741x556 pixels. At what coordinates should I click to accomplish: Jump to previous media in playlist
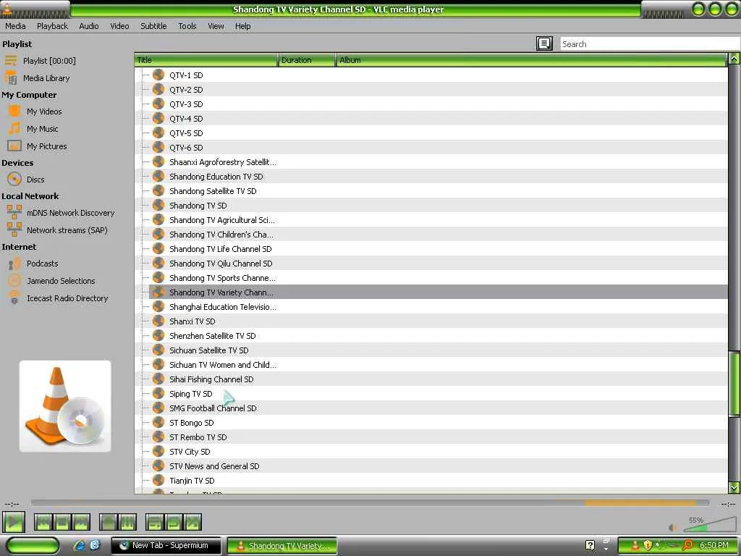click(43, 523)
